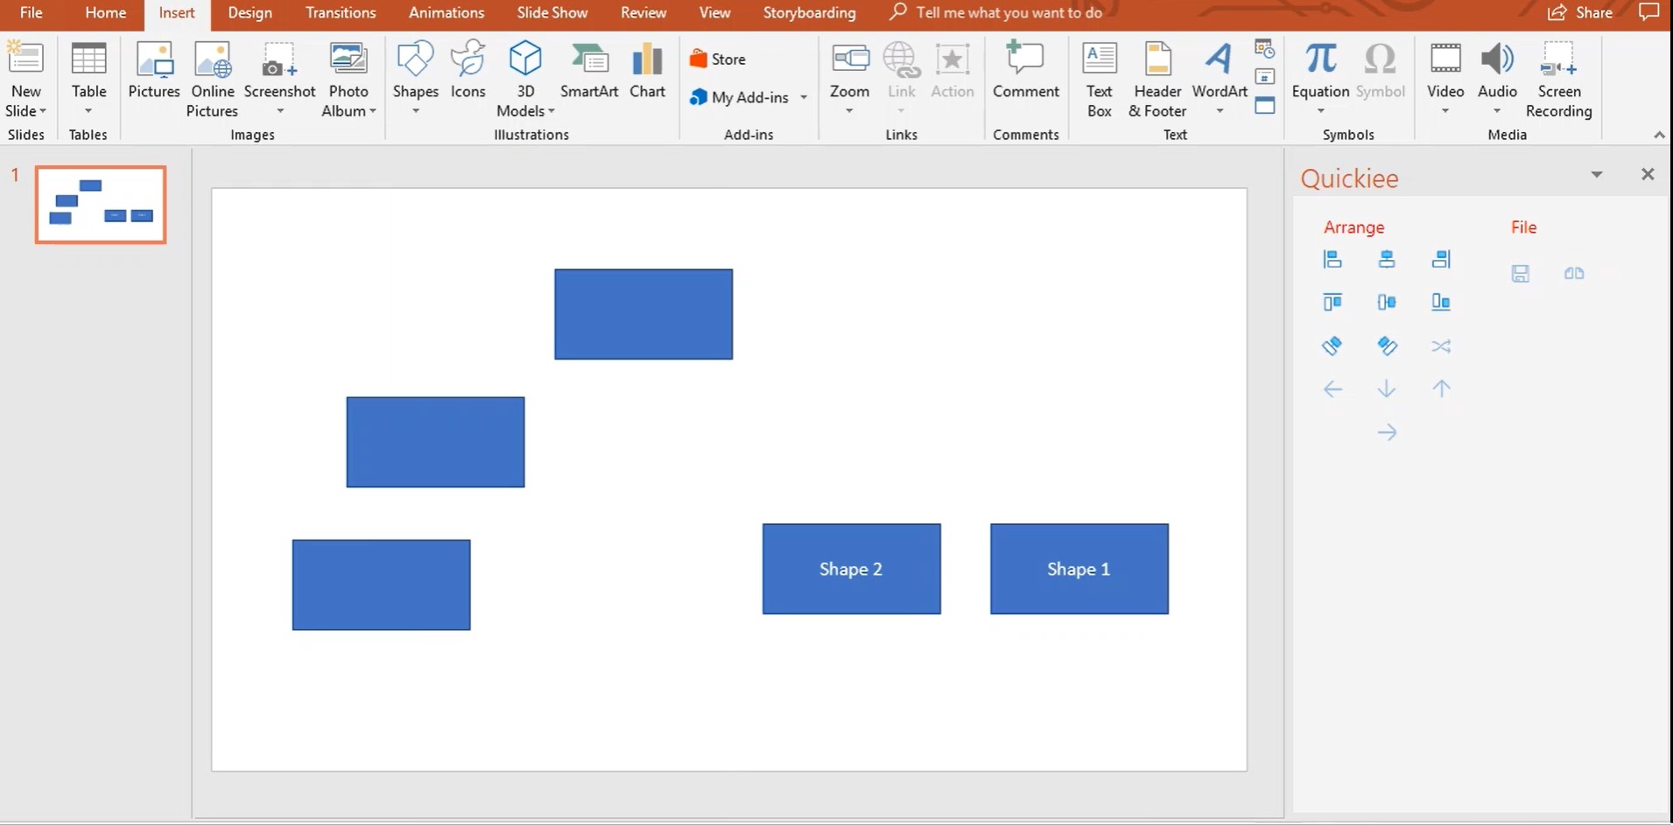Open Header & Footer dialog
Screen dimensions: 1673x825
[1157, 80]
